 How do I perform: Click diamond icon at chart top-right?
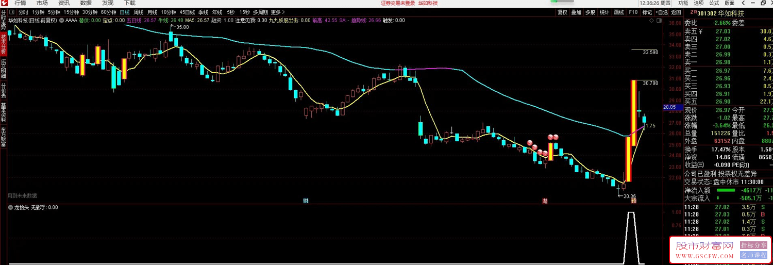click(652, 20)
